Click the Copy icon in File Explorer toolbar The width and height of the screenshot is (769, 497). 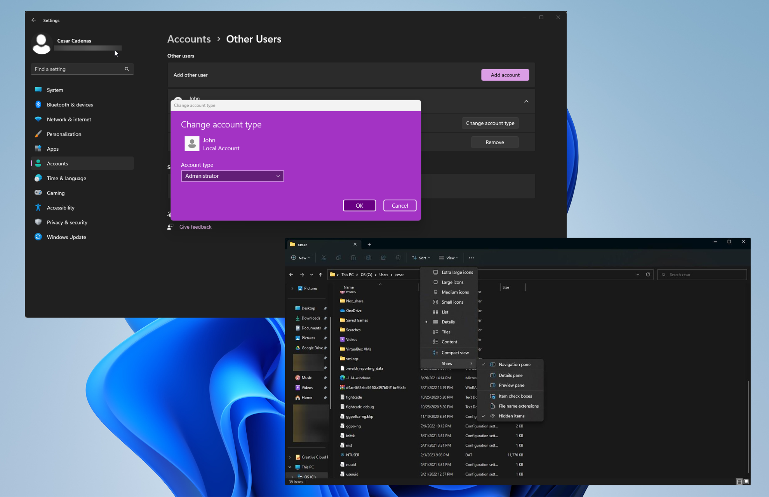pyautogui.click(x=339, y=258)
